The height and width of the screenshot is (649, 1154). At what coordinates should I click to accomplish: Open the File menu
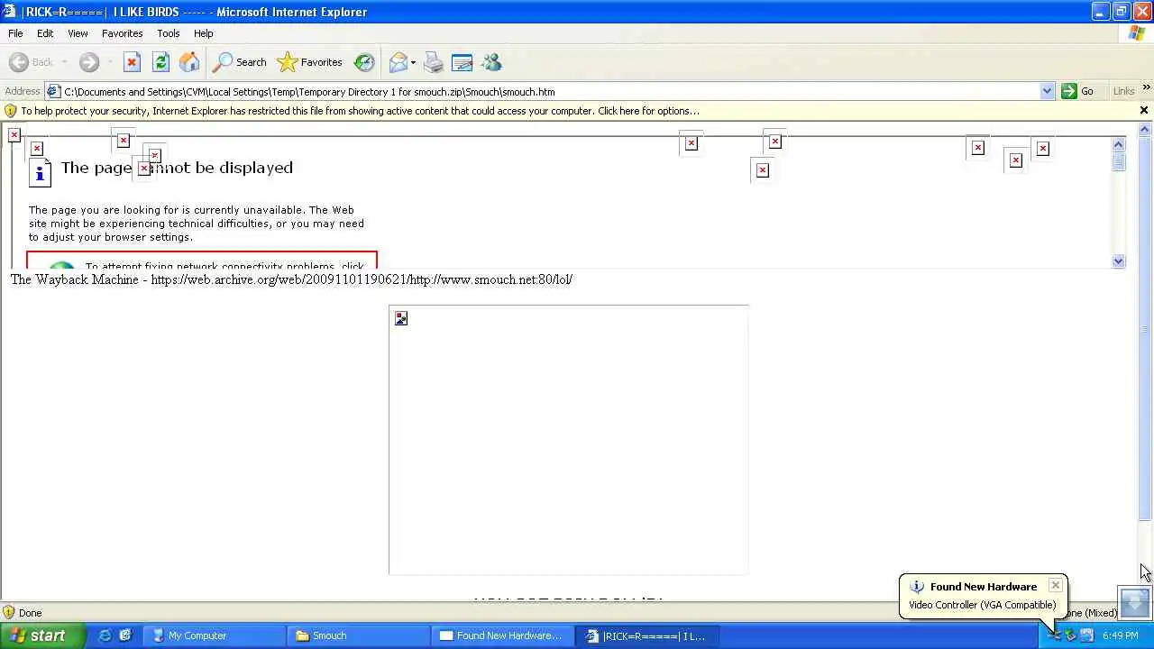[x=15, y=33]
